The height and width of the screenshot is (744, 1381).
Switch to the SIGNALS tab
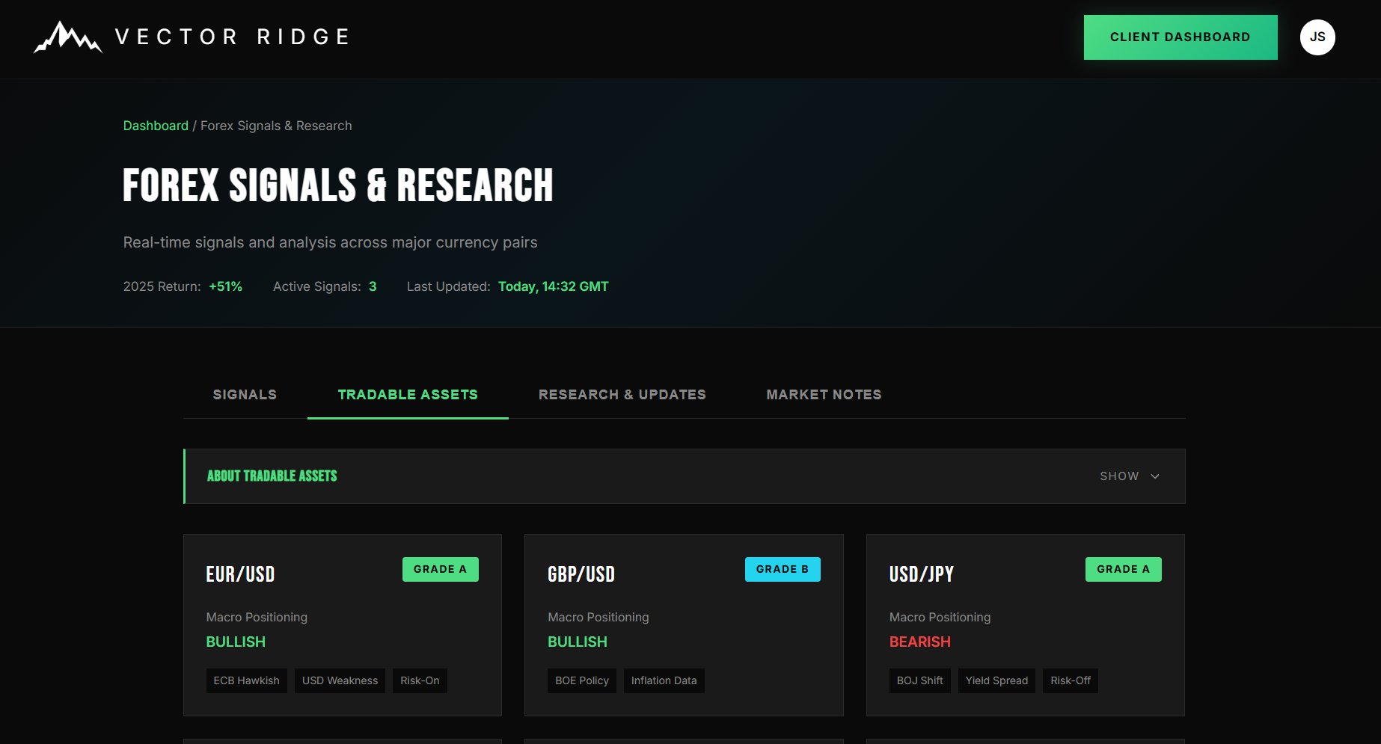click(x=244, y=394)
